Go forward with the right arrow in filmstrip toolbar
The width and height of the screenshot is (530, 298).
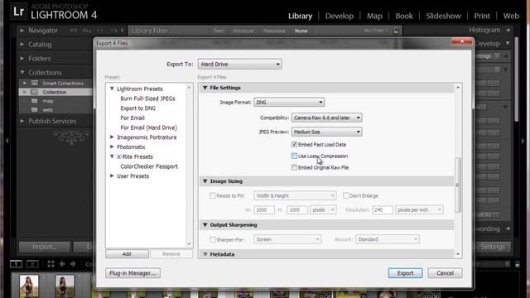[73, 264]
